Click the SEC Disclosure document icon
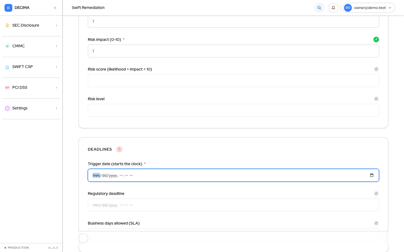The width and height of the screenshot is (404, 252). 7,25
